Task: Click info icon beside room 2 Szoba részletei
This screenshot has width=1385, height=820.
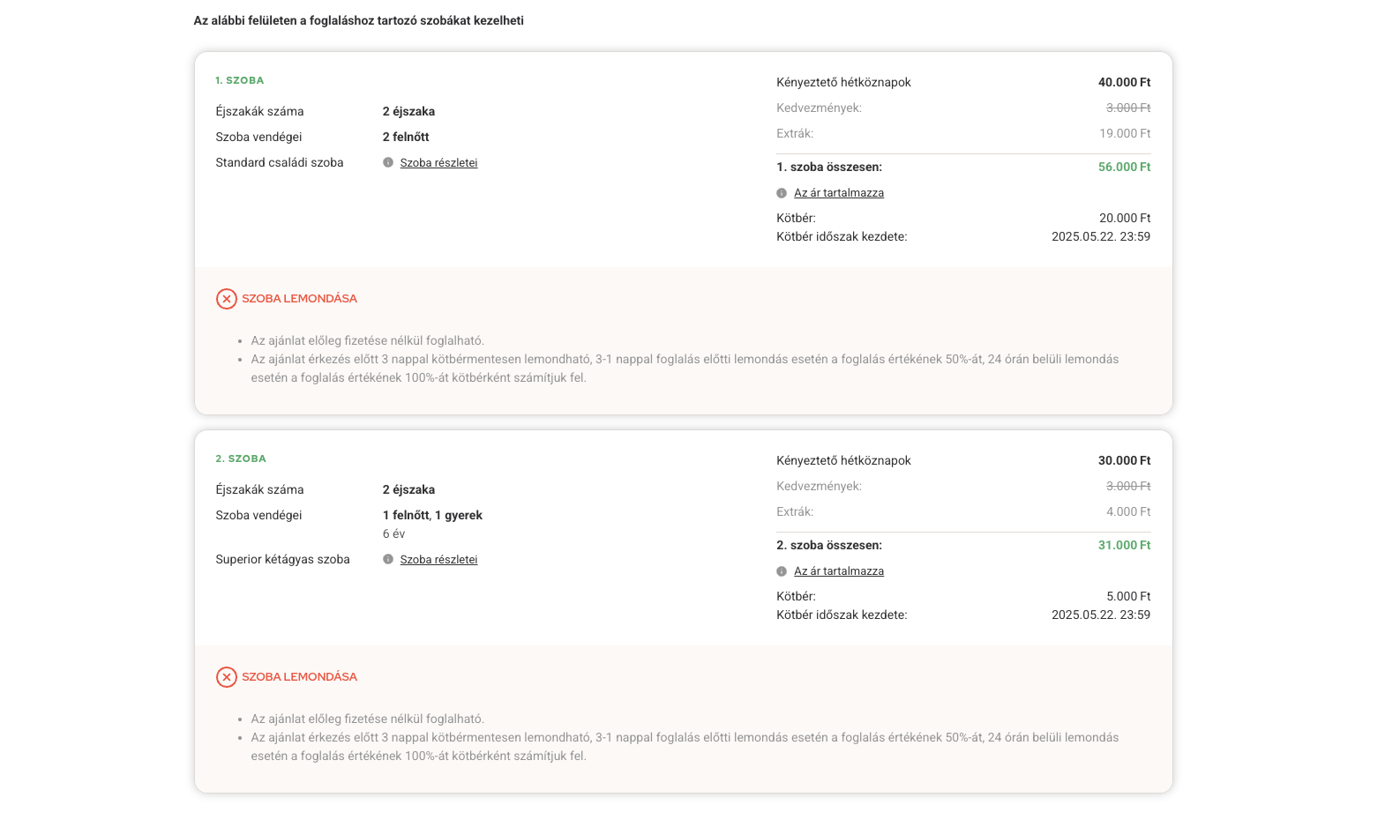Action: coord(388,559)
